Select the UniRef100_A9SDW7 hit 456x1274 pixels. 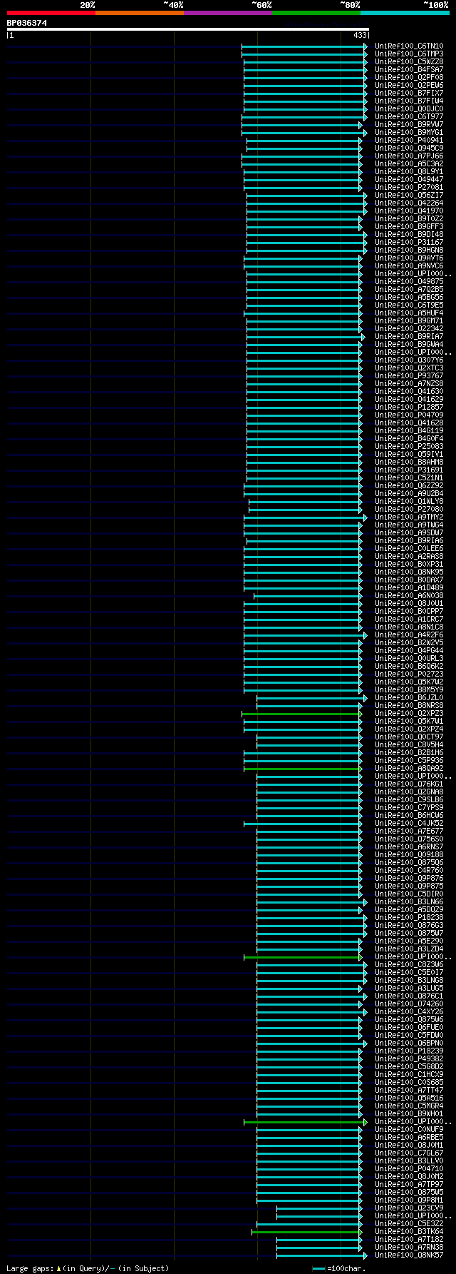pyautogui.click(x=409, y=532)
